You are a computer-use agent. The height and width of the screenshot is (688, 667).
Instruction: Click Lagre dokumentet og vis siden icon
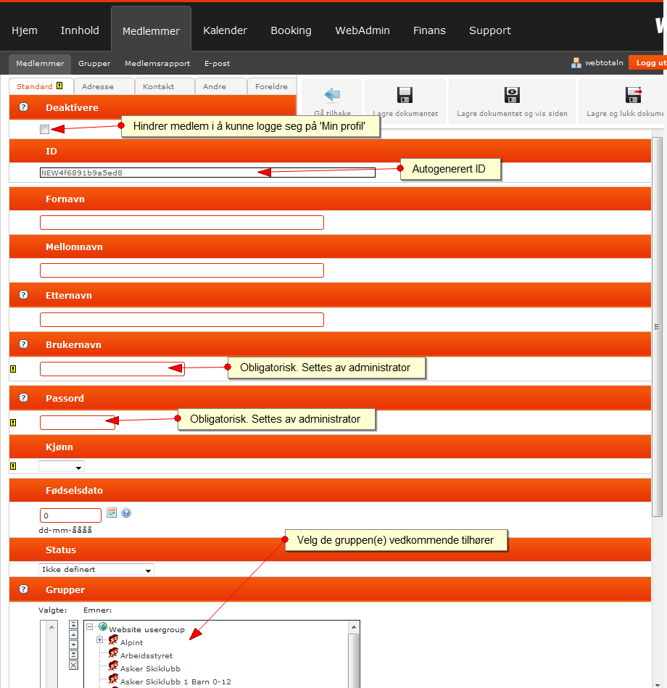tap(512, 95)
